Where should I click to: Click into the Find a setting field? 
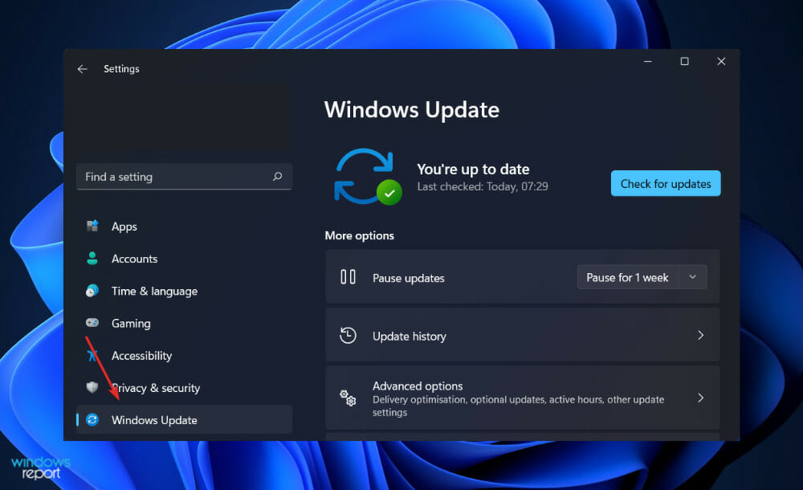pos(173,177)
